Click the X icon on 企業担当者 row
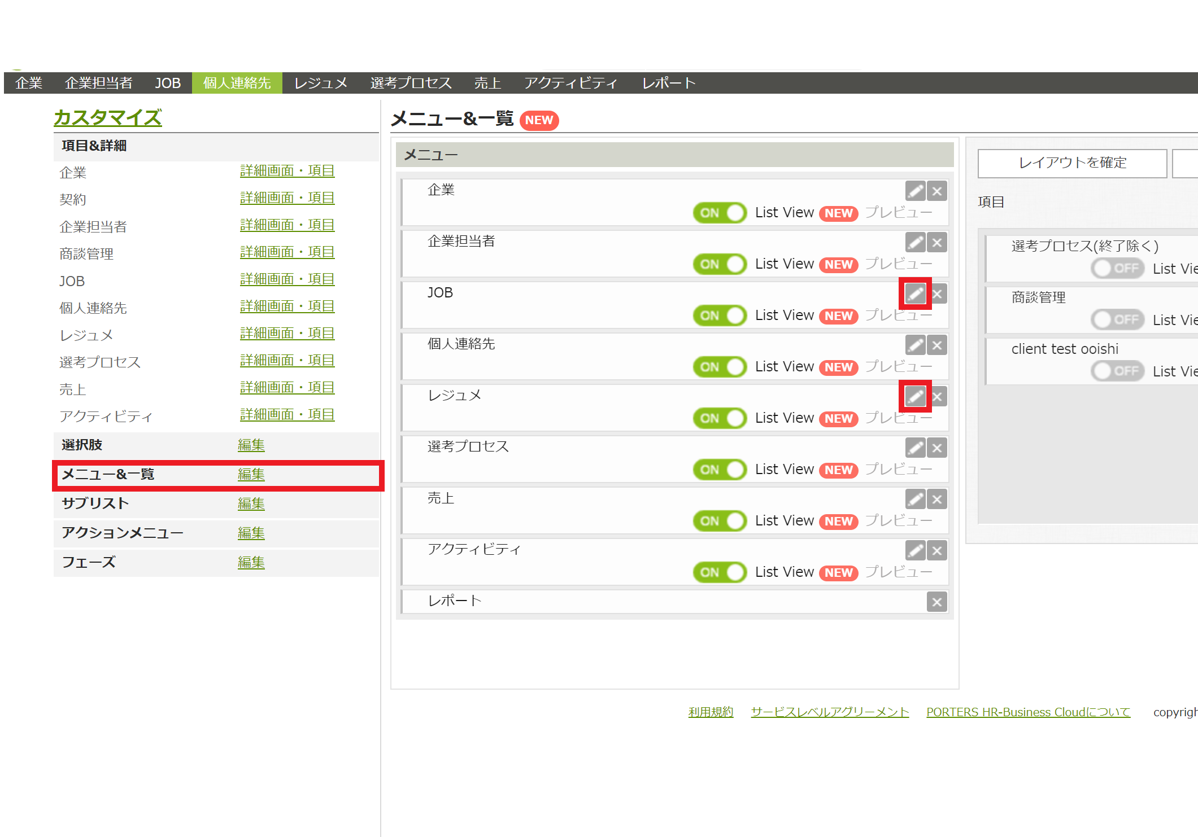The height and width of the screenshot is (837, 1198). pos(937,242)
